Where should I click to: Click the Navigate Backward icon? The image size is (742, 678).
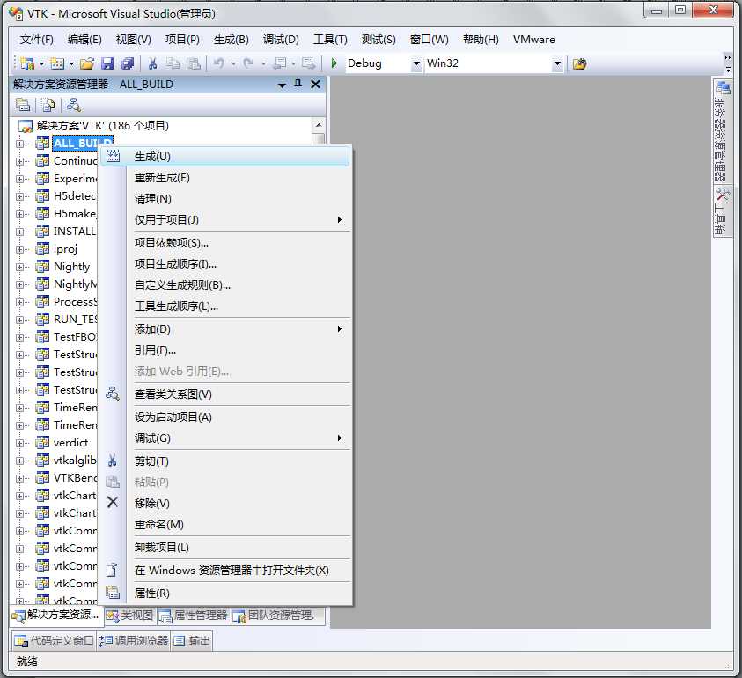click(x=280, y=63)
